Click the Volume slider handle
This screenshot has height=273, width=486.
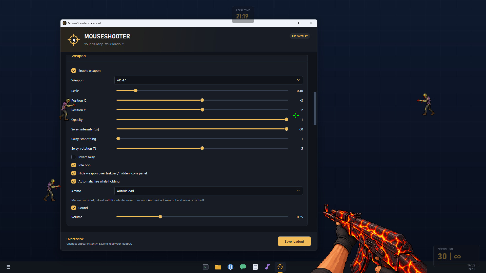pyautogui.click(x=160, y=217)
